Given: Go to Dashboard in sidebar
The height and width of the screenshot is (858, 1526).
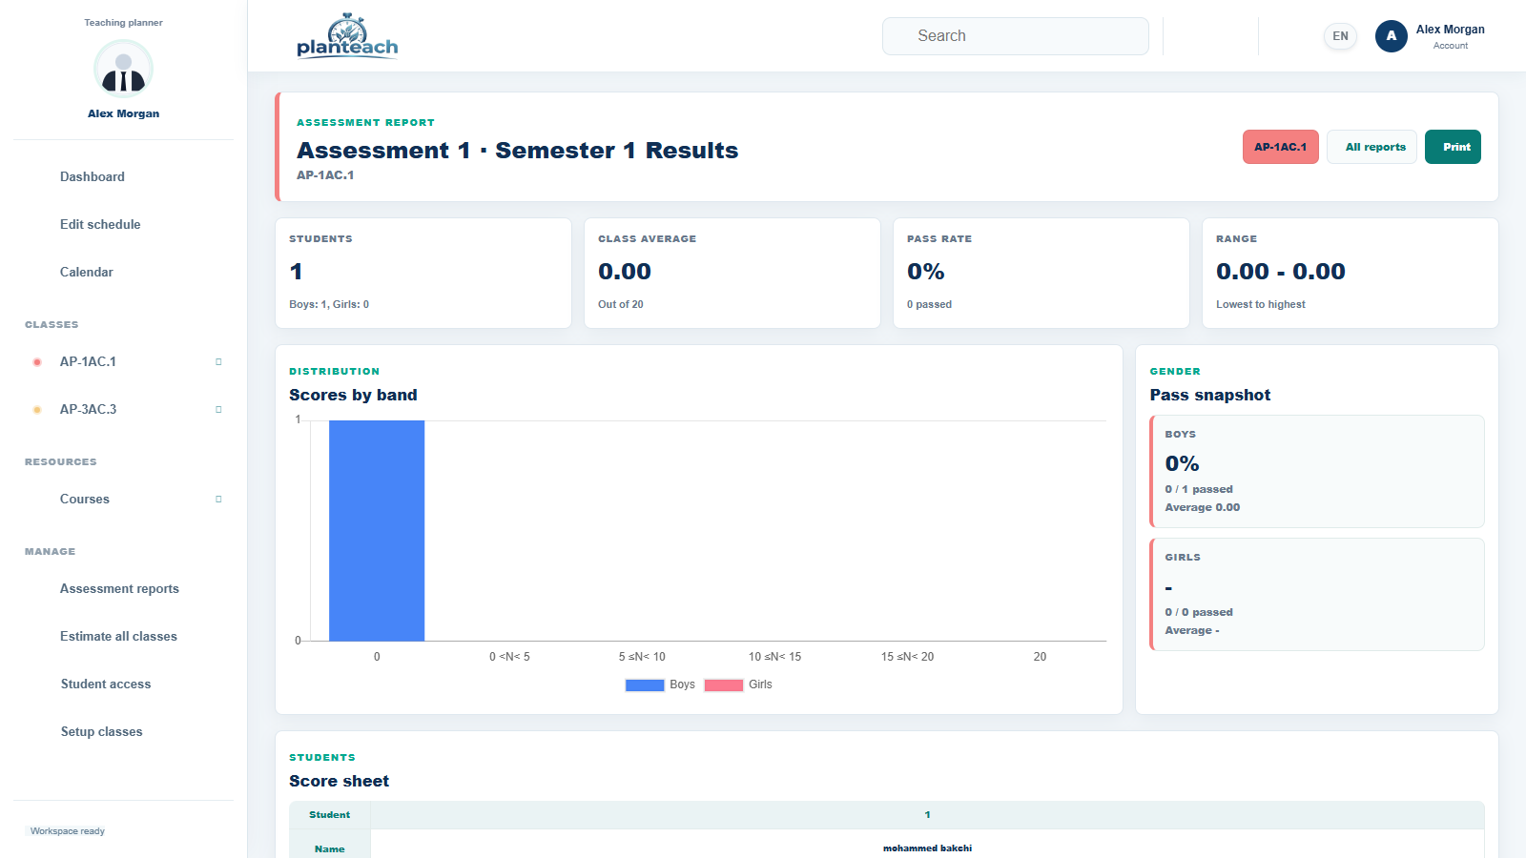Looking at the screenshot, I should [93, 176].
